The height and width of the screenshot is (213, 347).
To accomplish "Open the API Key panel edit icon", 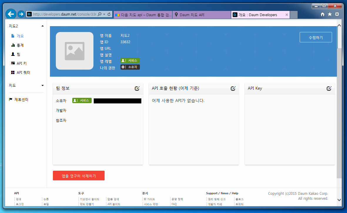I will (x=329, y=88).
